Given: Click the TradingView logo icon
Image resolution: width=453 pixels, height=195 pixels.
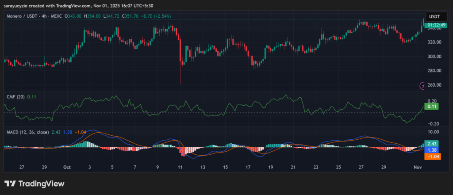Looking at the screenshot, I should [x=11, y=184].
